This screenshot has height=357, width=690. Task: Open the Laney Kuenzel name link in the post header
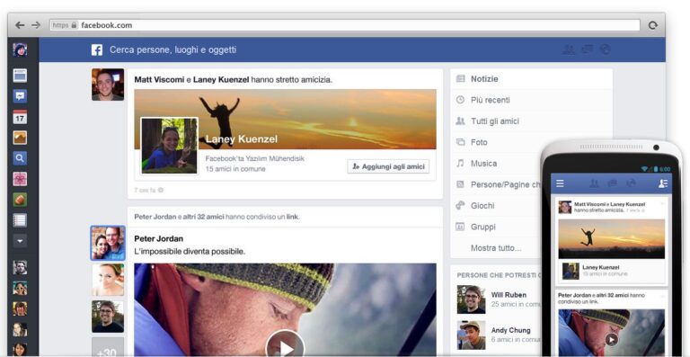coord(221,80)
